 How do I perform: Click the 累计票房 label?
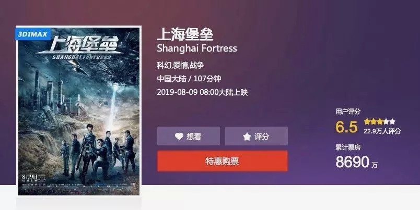pyautogui.click(x=348, y=147)
